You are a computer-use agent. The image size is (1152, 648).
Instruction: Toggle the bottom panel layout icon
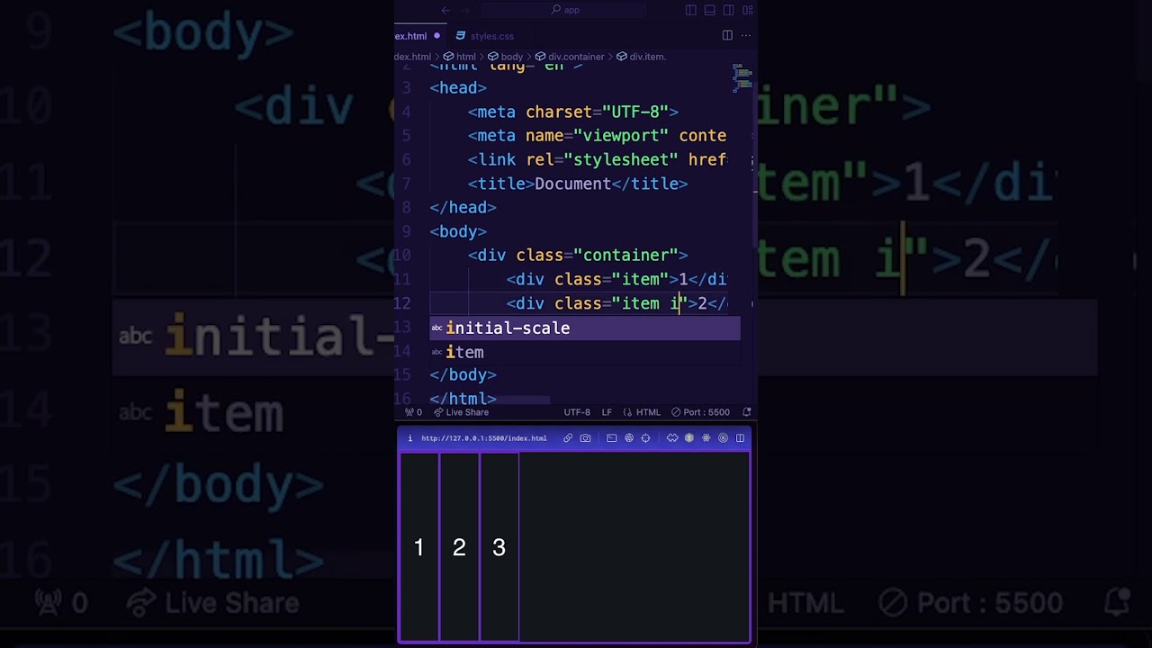coord(709,10)
